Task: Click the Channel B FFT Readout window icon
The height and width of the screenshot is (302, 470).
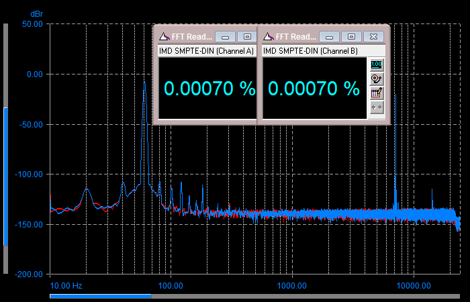Action: (269, 36)
